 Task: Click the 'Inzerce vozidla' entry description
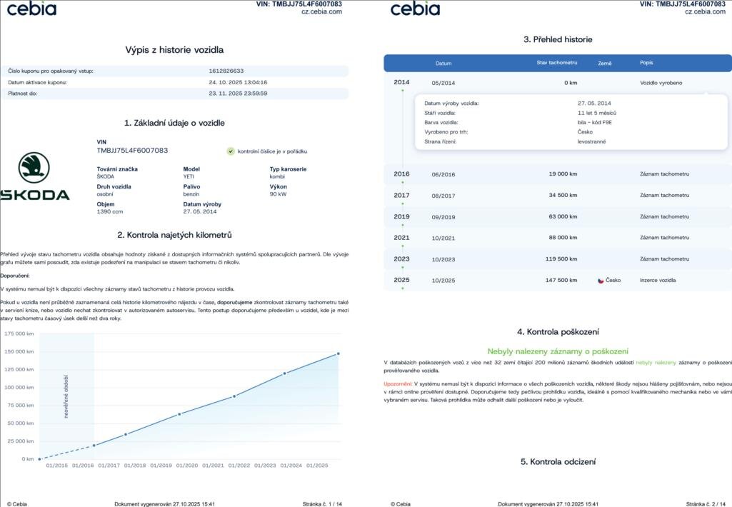(657, 281)
